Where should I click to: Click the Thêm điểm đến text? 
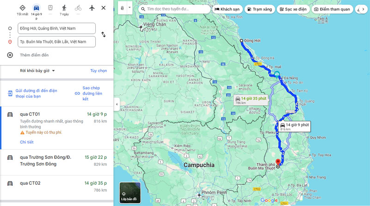(x=34, y=55)
